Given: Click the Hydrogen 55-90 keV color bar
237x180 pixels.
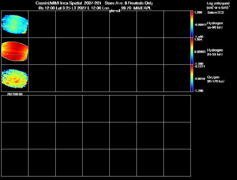Looking at the screenshot, I should 192,24.
